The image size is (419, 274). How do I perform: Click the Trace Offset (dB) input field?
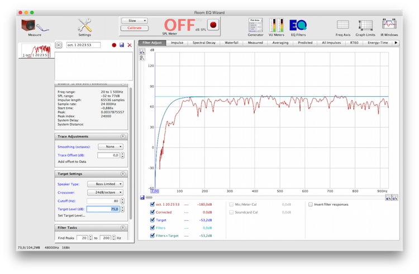click(108, 155)
